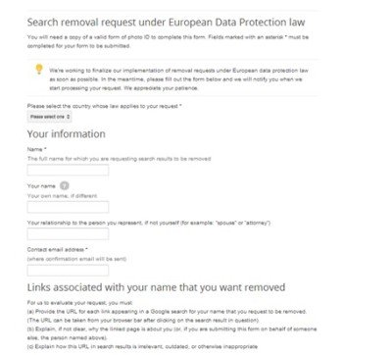Click the hint 'where confirmation email will be sent'
The height and width of the screenshot is (355, 392).
click(76, 259)
